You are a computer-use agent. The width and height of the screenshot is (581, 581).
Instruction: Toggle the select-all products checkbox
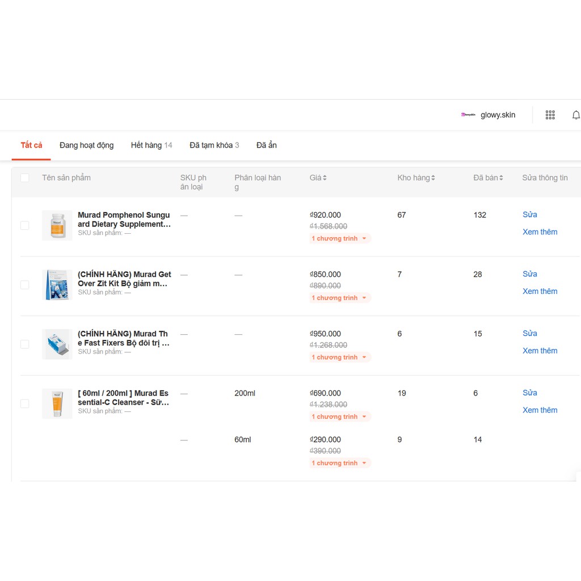tap(24, 178)
